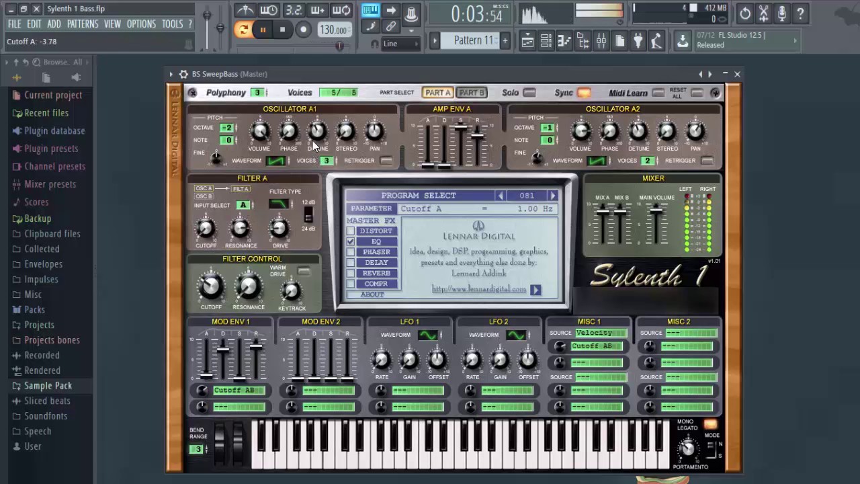Open the mixer view icon
The height and width of the screenshot is (484, 860).
point(601,42)
